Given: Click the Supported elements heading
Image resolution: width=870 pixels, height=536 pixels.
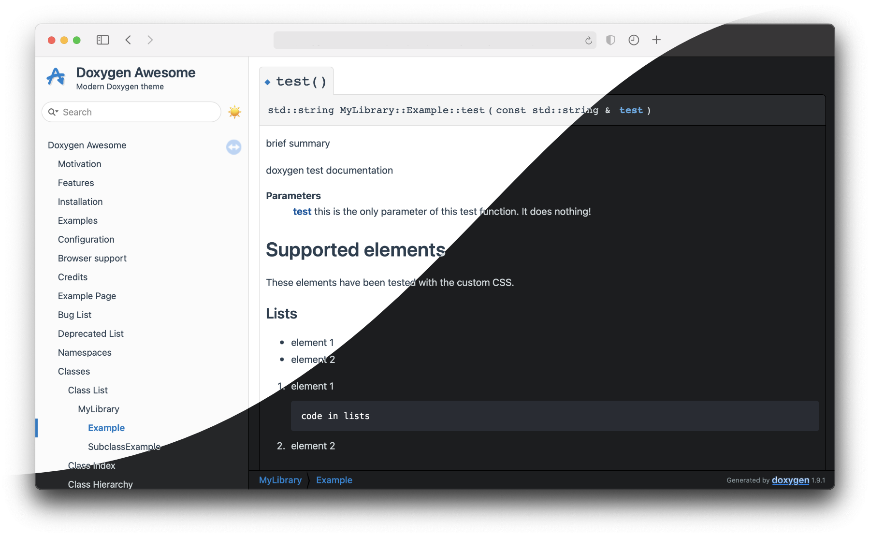Looking at the screenshot, I should tap(355, 250).
